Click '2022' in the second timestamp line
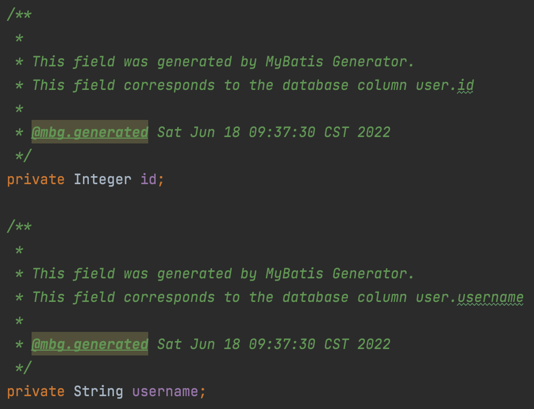 point(373,344)
